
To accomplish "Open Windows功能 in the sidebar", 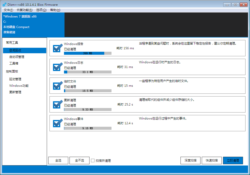I will tap(19, 86).
